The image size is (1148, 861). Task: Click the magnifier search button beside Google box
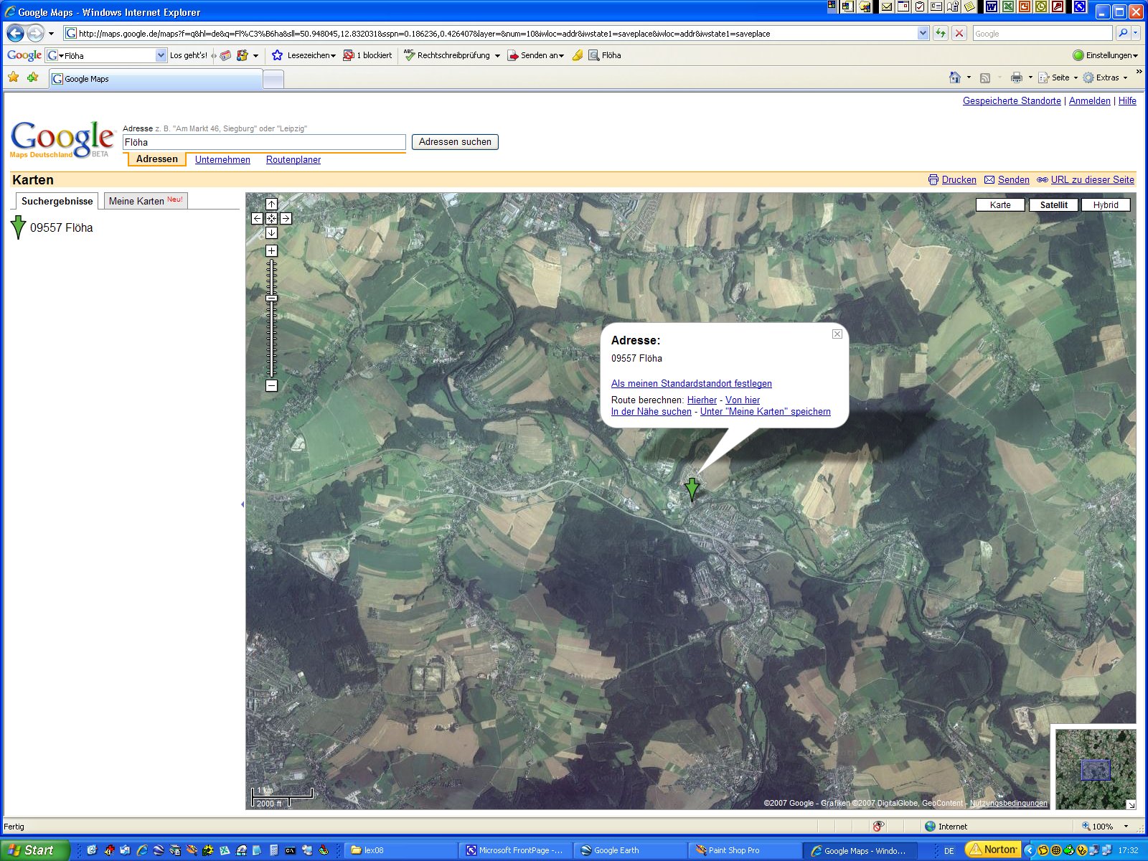1123,33
